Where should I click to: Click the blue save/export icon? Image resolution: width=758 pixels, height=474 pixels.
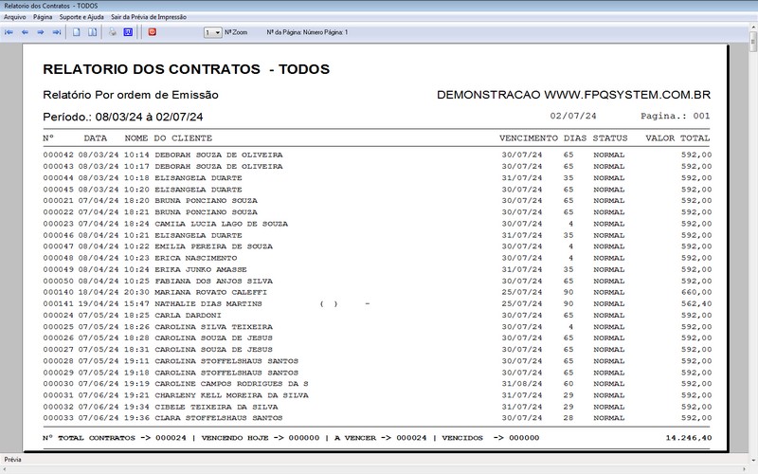[x=128, y=32]
